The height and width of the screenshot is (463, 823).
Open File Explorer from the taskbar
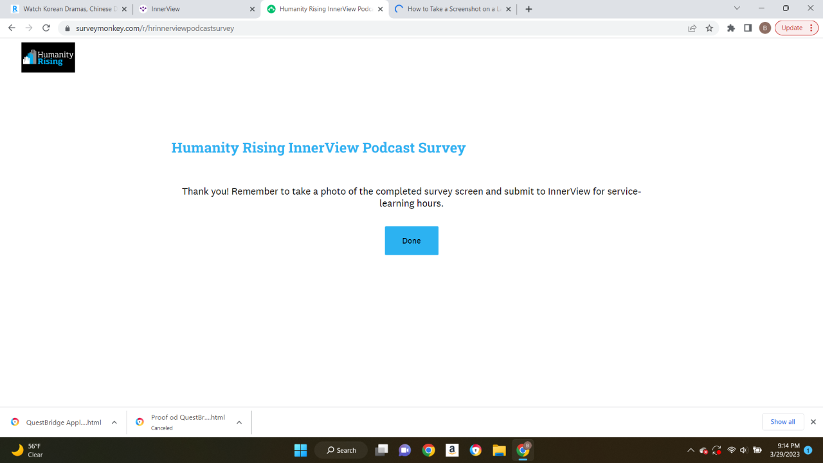[x=500, y=450]
